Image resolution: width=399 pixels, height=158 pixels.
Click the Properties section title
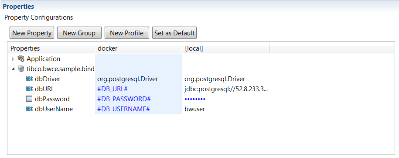pos(19,7)
